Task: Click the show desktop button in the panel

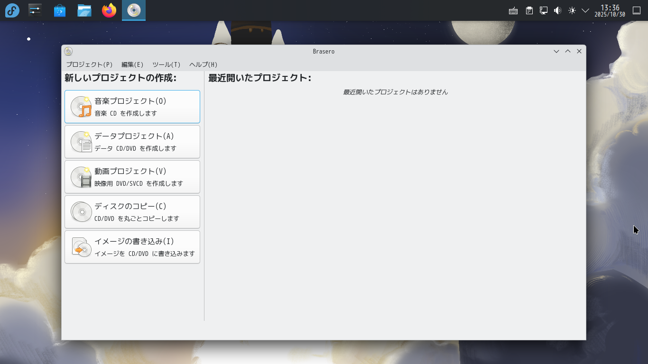Action: [637, 10]
